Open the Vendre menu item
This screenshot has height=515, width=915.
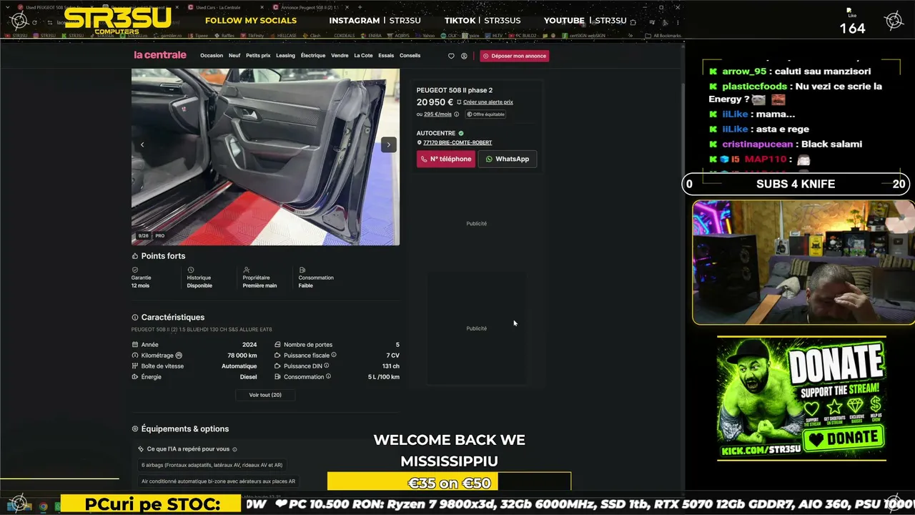point(340,56)
